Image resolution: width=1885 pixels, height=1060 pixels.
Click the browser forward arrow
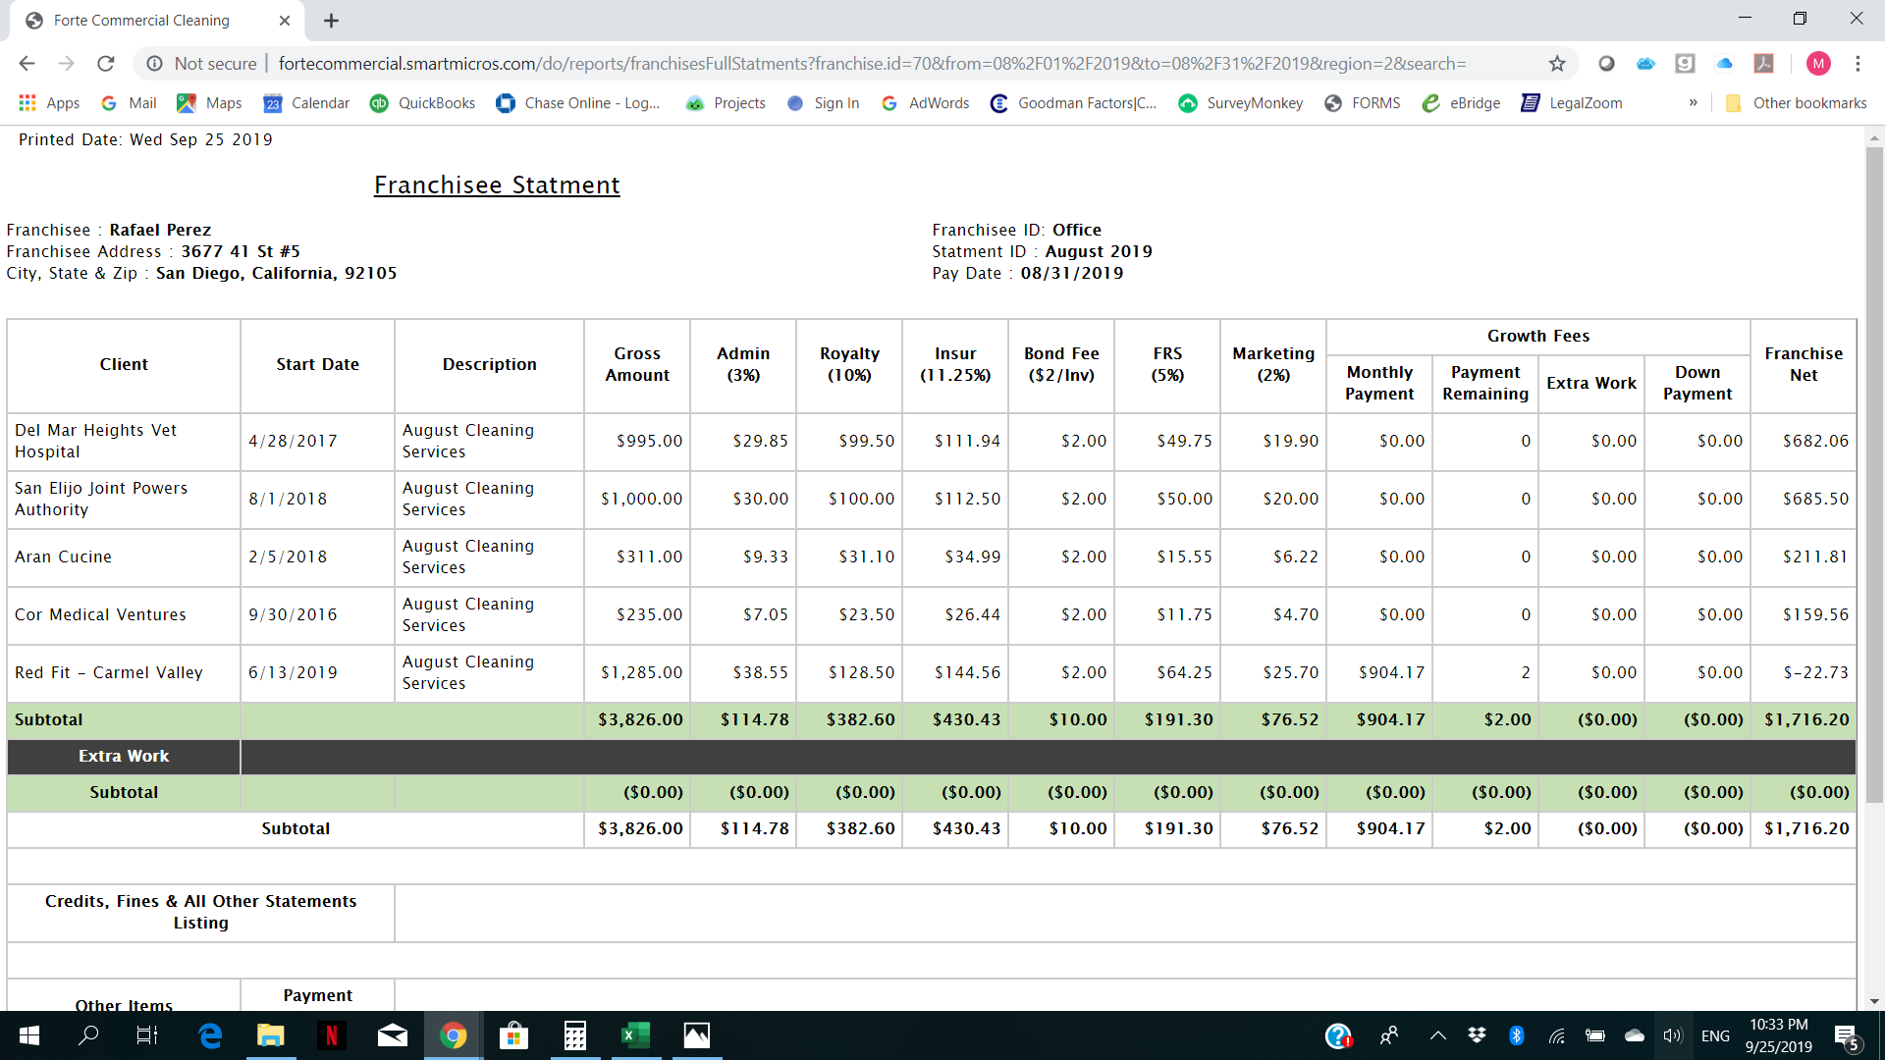click(x=66, y=64)
